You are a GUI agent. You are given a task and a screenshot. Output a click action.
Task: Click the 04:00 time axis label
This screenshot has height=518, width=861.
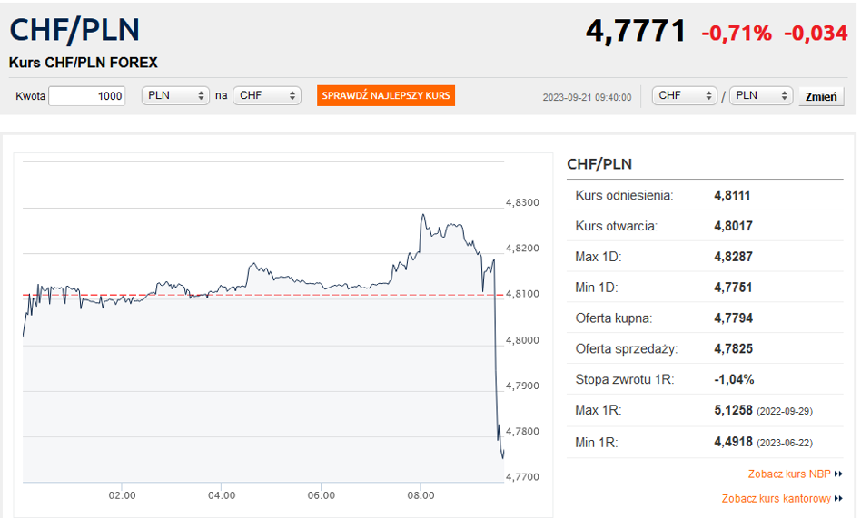[222, 495]
